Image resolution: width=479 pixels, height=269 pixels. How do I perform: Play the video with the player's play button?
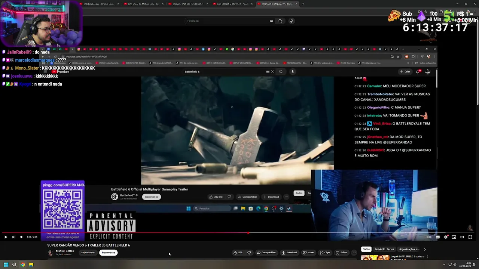pyautogui.click(x=6, y=237)
